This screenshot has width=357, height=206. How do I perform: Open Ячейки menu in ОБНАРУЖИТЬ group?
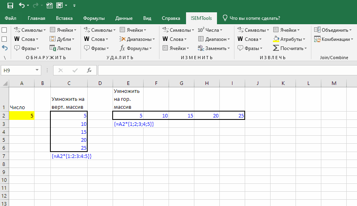pos(63,30)
